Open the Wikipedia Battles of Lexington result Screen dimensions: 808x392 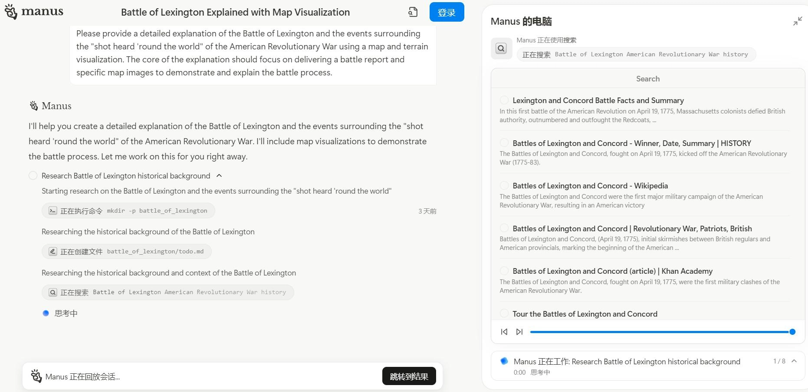click(x=590, y=186)
